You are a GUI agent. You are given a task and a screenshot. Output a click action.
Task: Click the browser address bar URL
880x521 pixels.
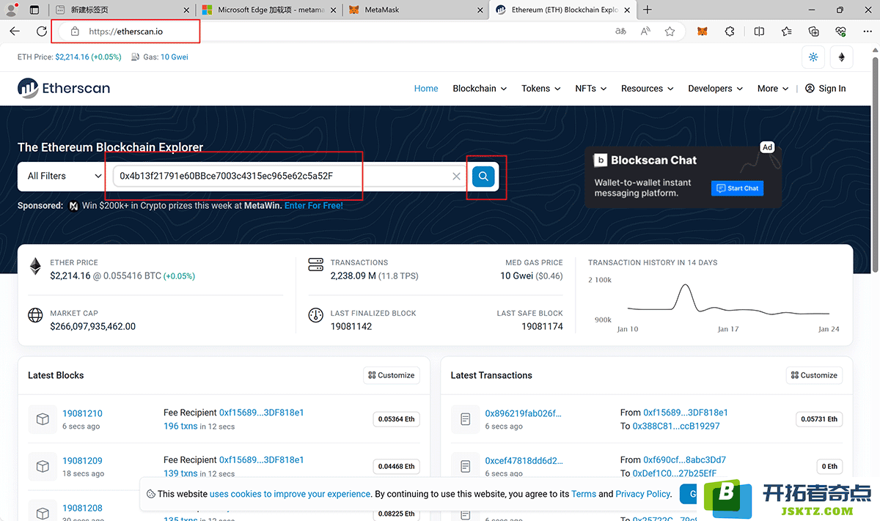125,32
